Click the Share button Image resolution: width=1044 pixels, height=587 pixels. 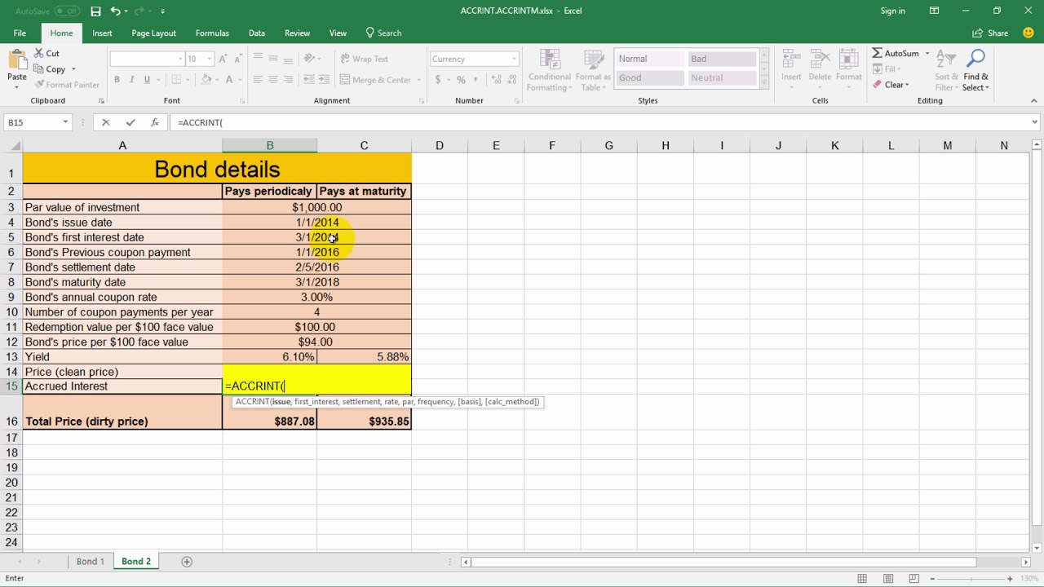[990, 33]
